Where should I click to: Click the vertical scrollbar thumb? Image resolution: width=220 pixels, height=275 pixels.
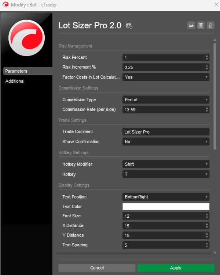click(x=215, y=97)
